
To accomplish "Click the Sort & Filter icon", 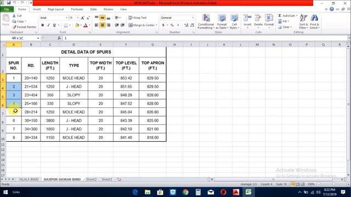I will point(303,18).
